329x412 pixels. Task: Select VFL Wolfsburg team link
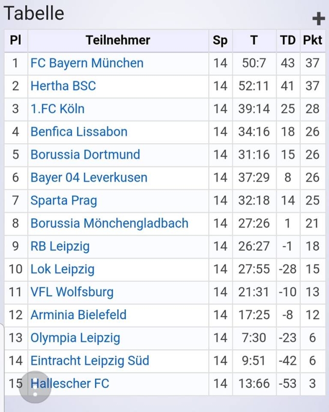(72, 292)
